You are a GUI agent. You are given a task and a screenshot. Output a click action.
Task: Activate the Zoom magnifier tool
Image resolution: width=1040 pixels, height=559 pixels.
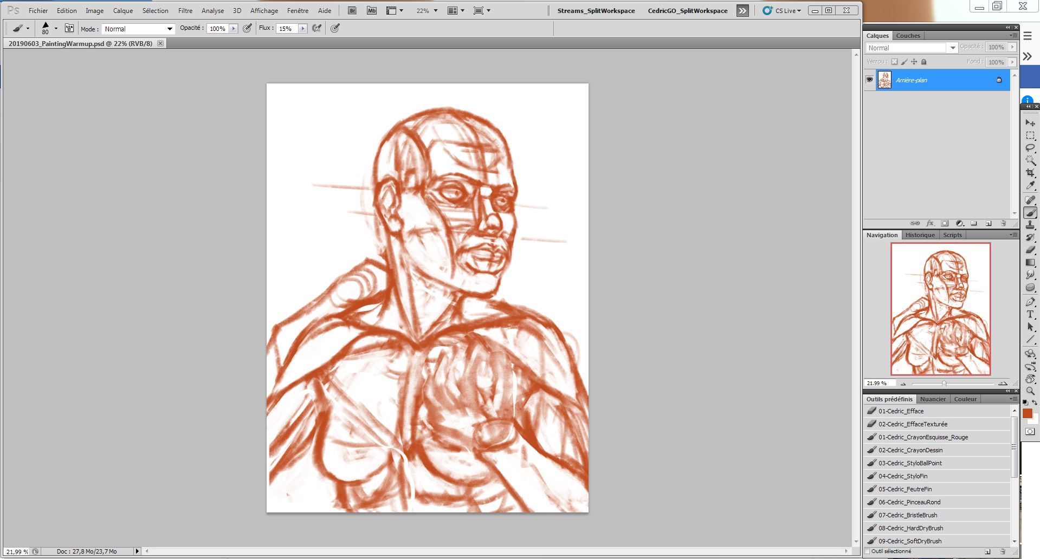tap(1030, 391)
